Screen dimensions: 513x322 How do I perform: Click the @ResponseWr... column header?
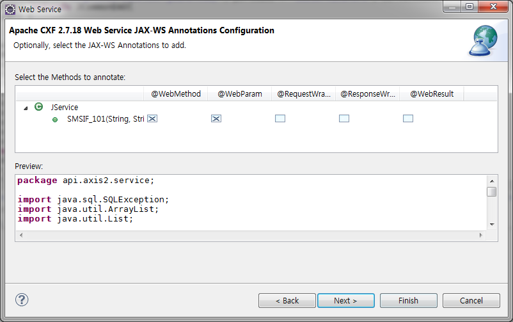click(368, 94)
